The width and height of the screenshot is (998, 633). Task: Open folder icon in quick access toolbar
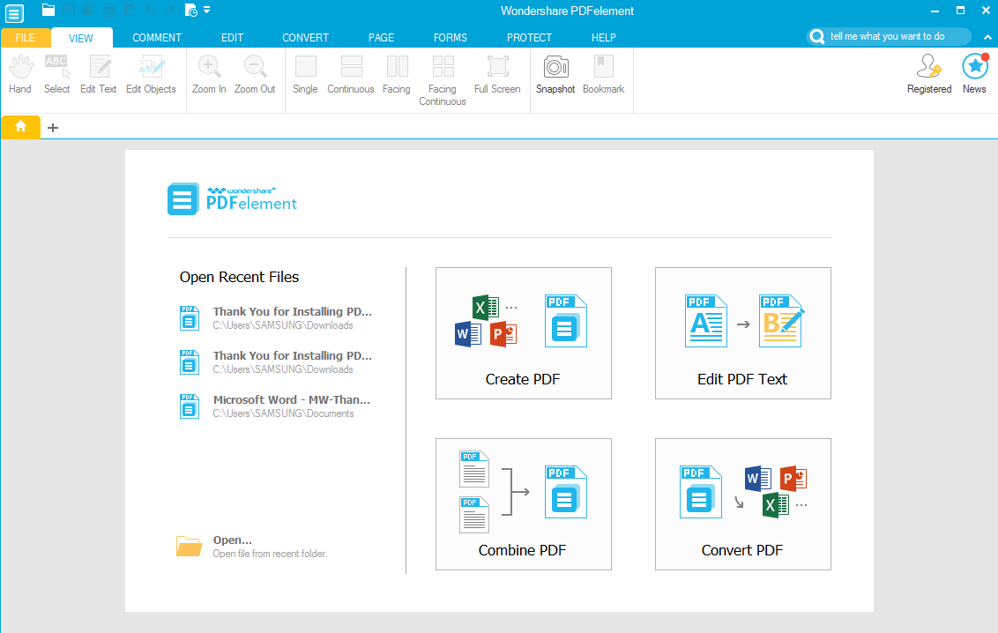48,11
